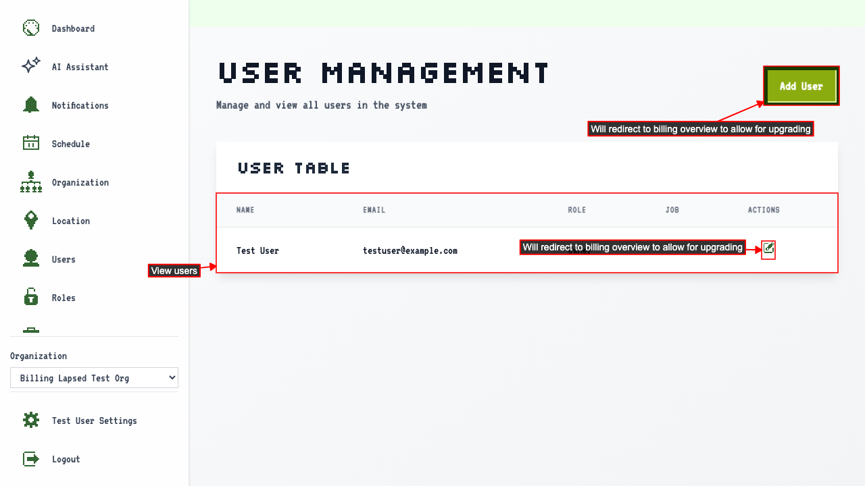Click the Logout arrow icon
865x486 pixels.
click(x=31, y=458)
